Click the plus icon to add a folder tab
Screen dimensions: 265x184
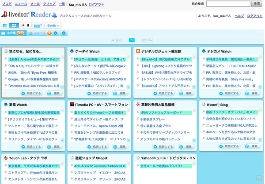point(64,33)
